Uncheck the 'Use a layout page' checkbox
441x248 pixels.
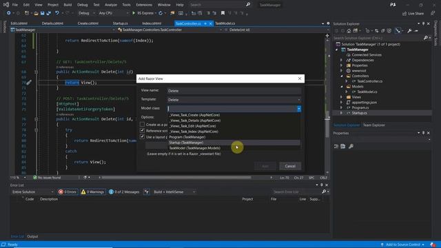[143, 136]
